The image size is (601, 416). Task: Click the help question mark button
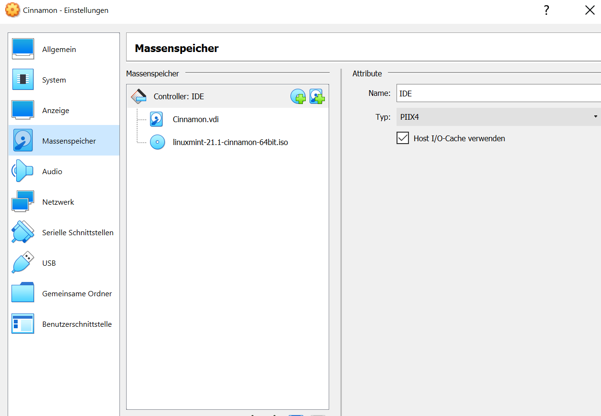click(x=547, y=10)
